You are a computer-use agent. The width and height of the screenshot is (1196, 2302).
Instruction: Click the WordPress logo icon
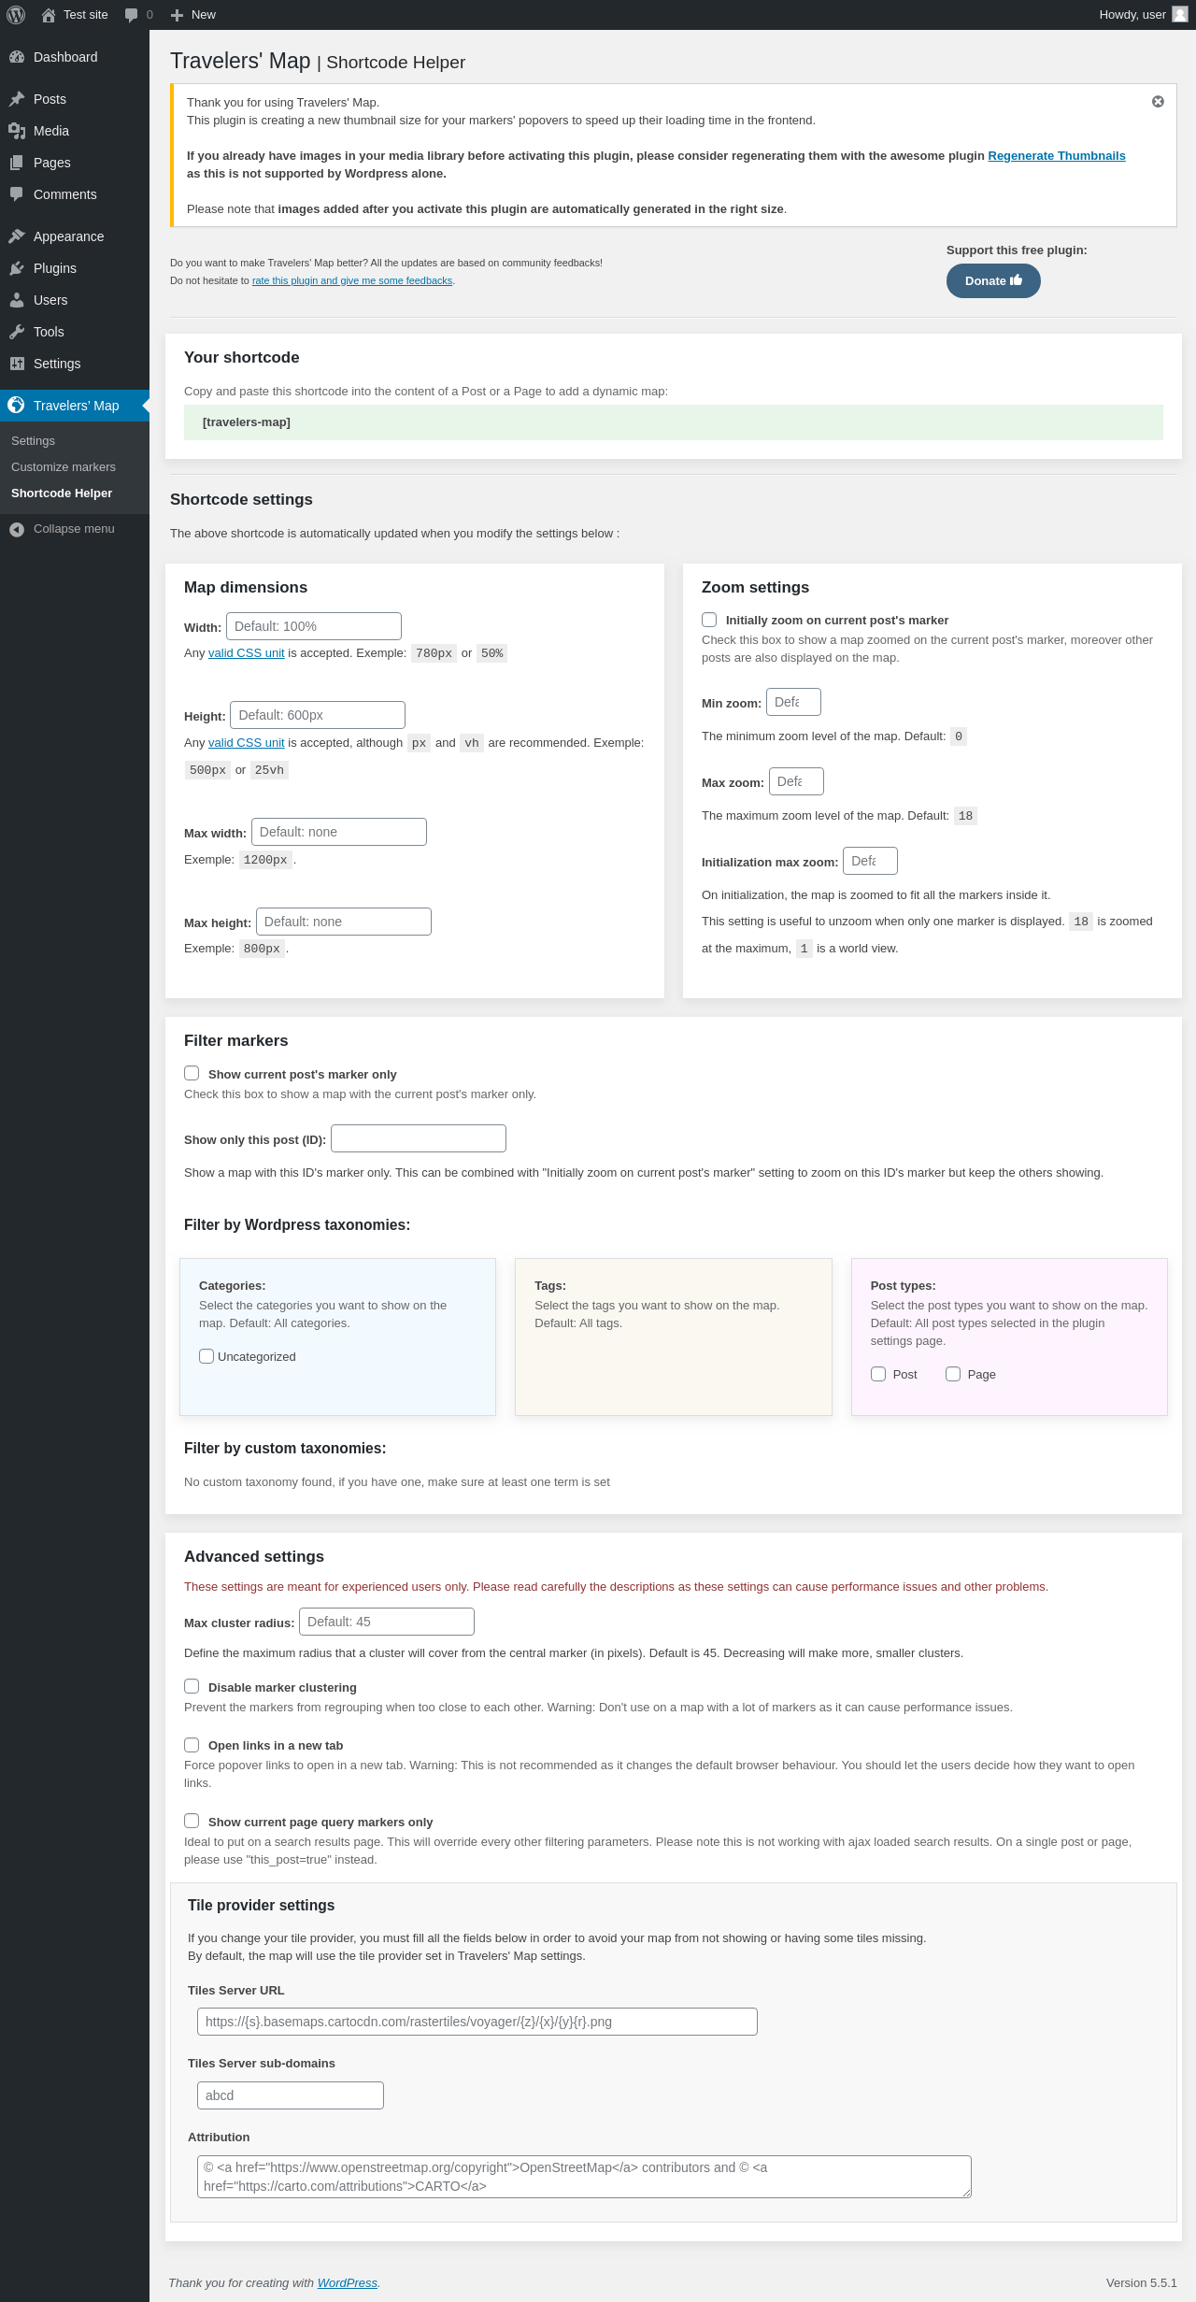[x=16, y=15]
